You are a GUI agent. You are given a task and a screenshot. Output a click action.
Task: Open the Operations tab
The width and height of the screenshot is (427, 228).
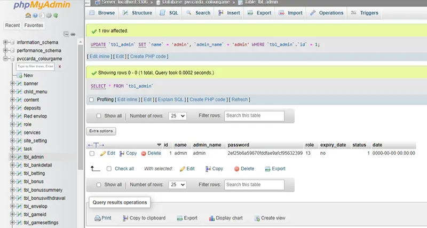(x=327, y=13)
